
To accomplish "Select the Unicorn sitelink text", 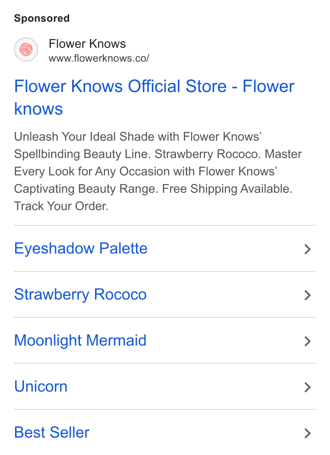I will tap(41, 386).
